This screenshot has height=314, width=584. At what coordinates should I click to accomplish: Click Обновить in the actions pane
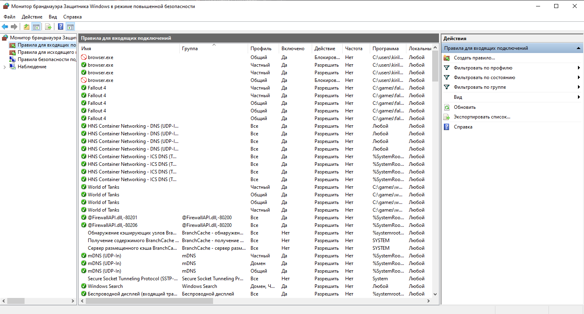(464, 107)
